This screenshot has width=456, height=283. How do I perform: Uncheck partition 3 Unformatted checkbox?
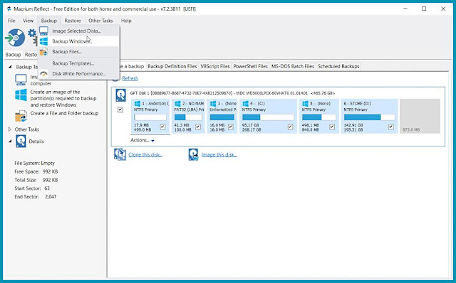[x=231, y=127]
